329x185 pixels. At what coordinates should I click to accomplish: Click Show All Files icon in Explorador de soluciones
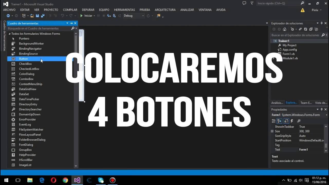316,29
